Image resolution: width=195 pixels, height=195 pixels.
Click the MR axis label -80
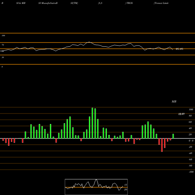coord(190,166)
